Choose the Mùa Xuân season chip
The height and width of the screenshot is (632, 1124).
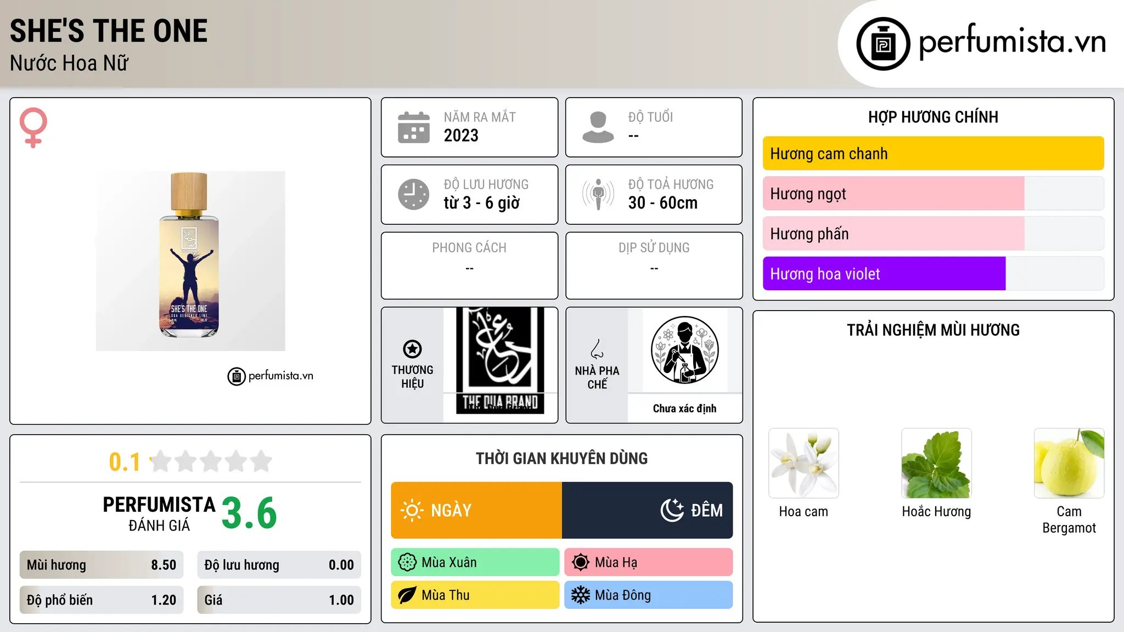coord(475,562)
